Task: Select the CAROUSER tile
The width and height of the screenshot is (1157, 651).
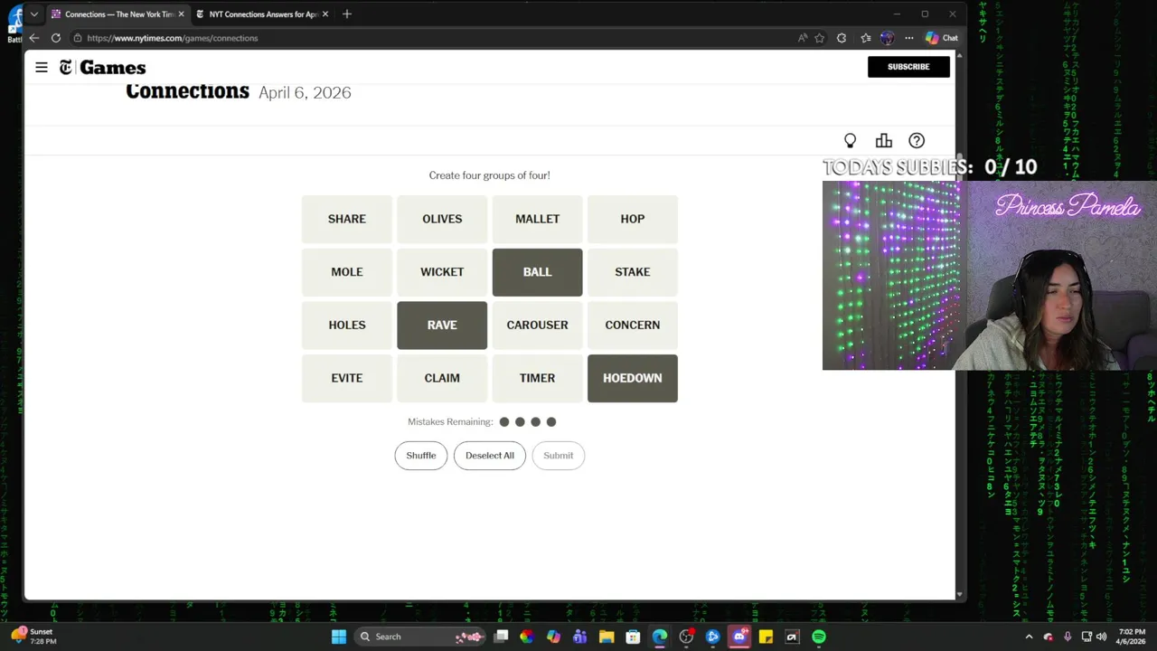Action: coord(537,325)
